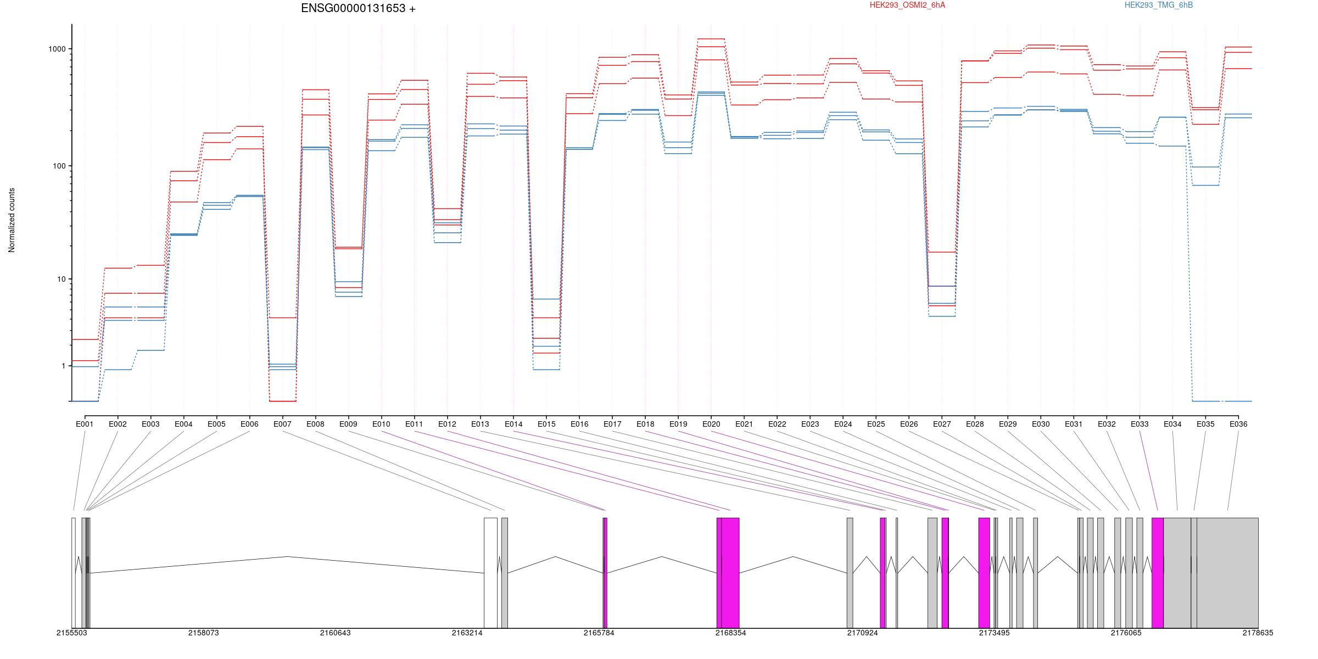This screenshot has width=1318, height=659.
Task: Click exon label E015
Action: coord(546,424)
